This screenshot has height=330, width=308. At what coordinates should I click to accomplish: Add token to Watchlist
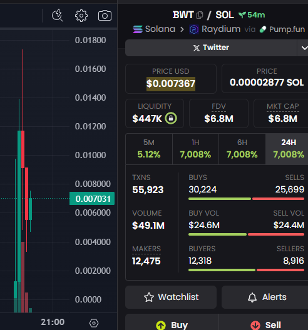coord(171,297)
